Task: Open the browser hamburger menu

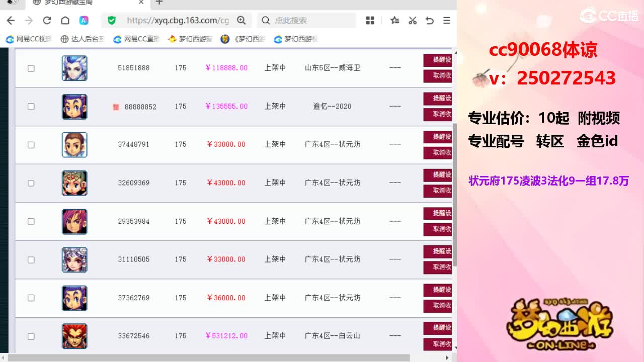Action: (x=446, y=21)
